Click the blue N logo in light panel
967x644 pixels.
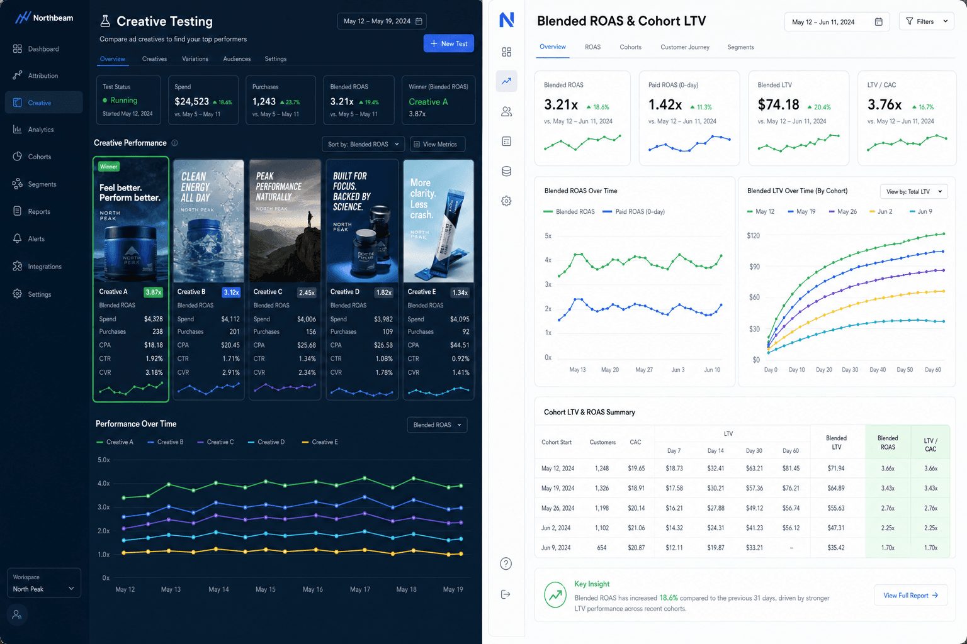coord(506,20)
